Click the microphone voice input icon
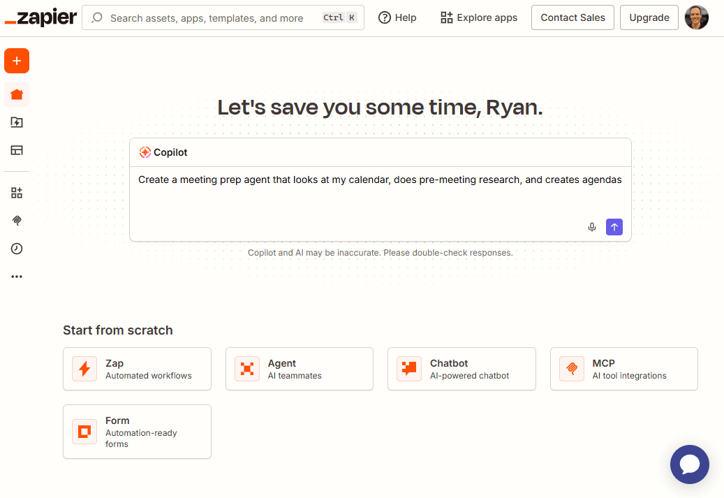The image size is (724, 498). pos(592,227)
